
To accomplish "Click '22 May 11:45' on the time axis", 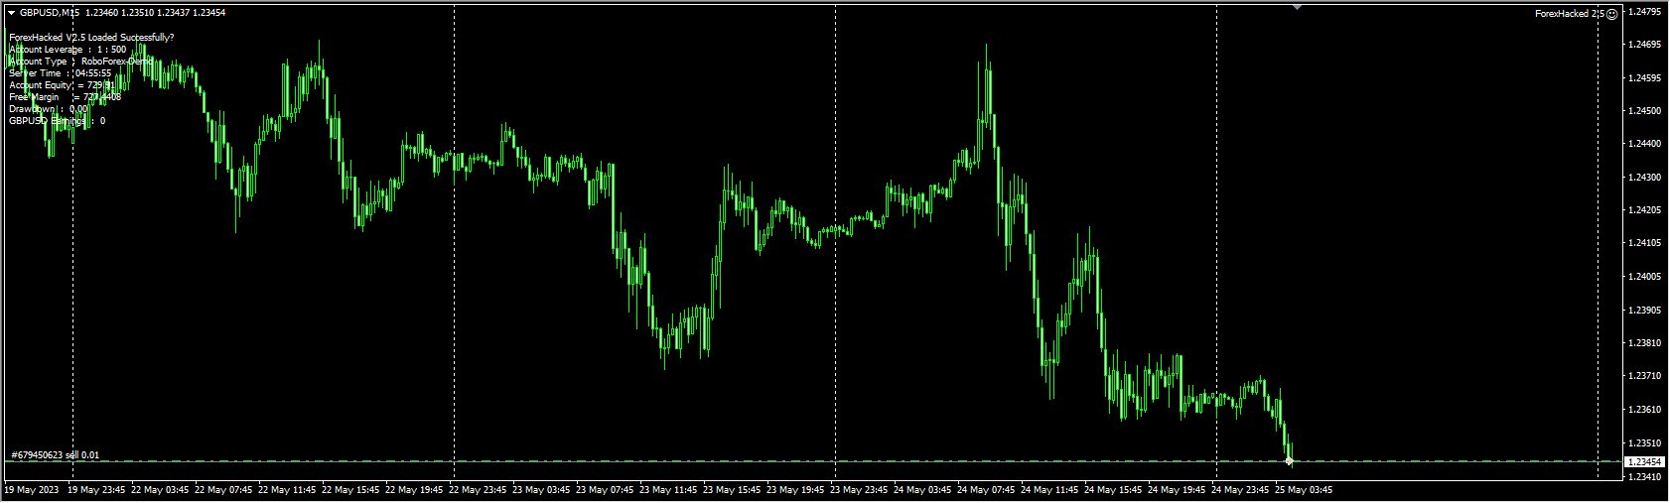I will (287, 490).
